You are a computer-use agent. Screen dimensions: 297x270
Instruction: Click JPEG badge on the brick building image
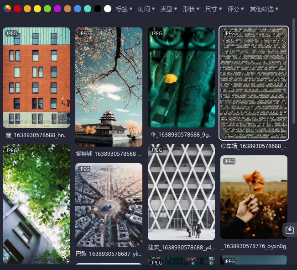point(11,33)
